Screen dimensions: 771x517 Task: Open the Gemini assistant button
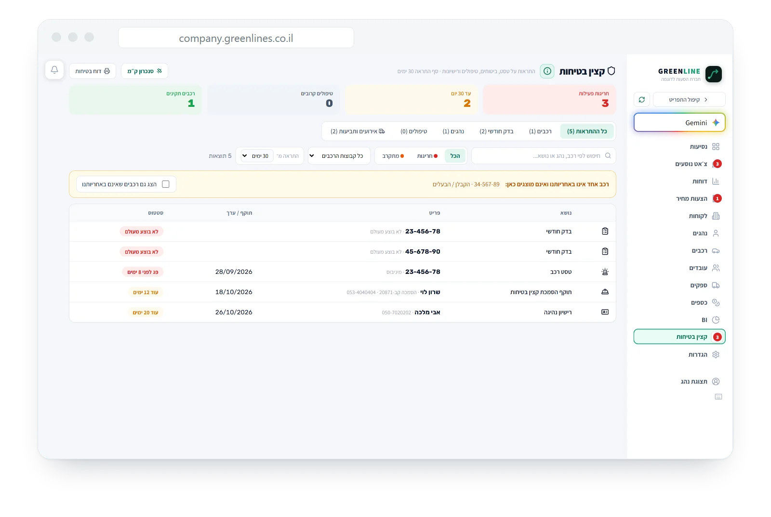pyautogui.click(x=679, y=123)
